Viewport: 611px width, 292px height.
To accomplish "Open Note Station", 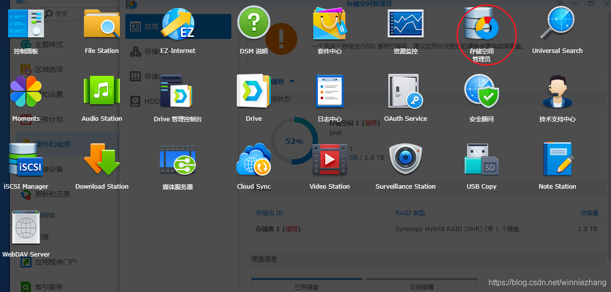I will coord(558,160).
